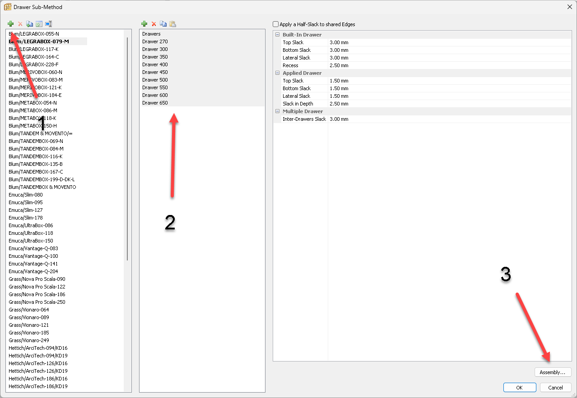Edit Slack in Depth value
This screenshot has width=577, height=398.
point(449,104)
